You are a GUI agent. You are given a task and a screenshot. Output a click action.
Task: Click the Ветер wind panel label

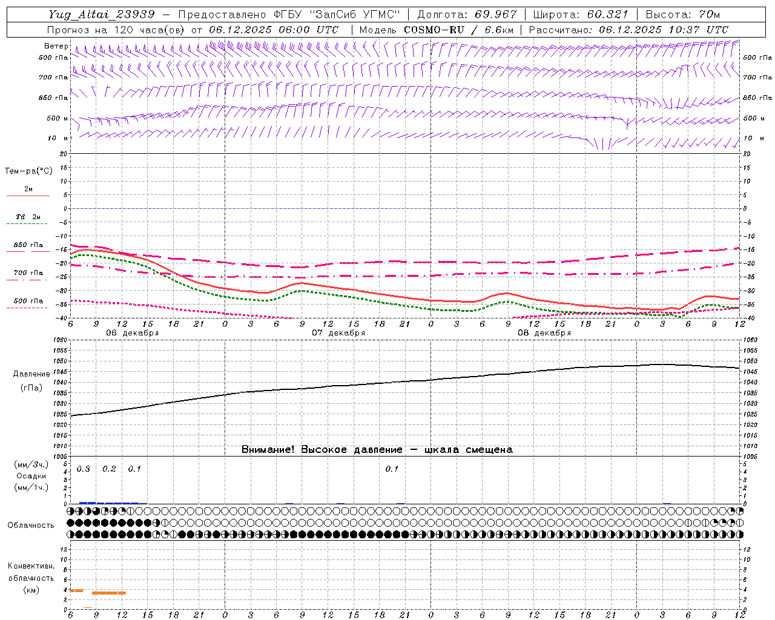click(x=56, y=46)
